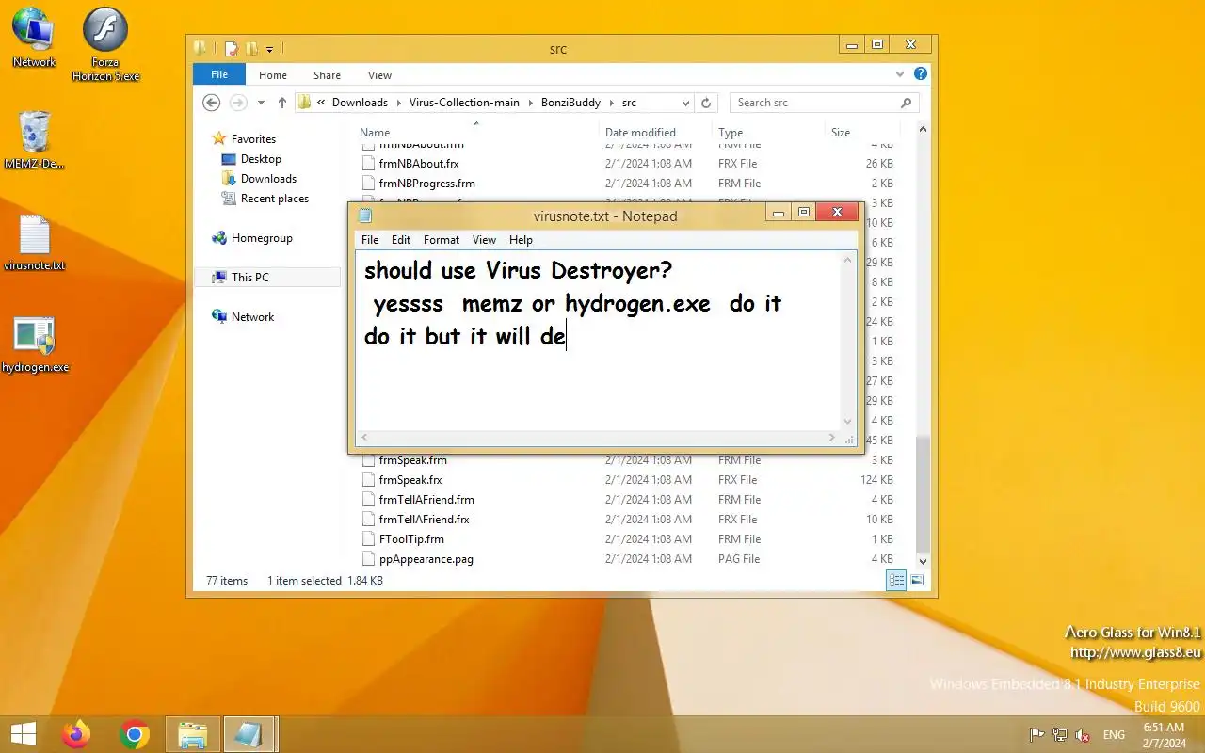Open the recent locations dropdown arrow
Image resolution: width=1205 pixels, height=753 pixels.
260,103
